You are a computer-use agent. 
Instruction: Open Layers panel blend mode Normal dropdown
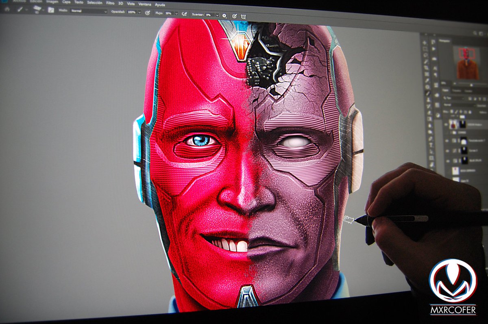pyautogui.click(x=459, y=105)
